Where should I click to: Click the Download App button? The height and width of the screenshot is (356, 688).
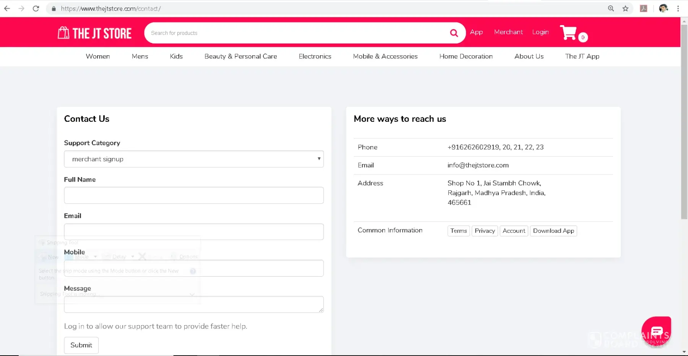(x=553, y=231)
